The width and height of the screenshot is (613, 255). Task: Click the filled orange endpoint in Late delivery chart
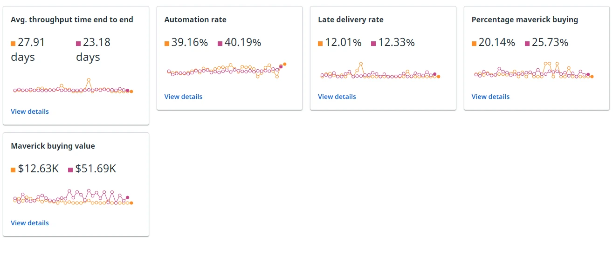point(439,77)
